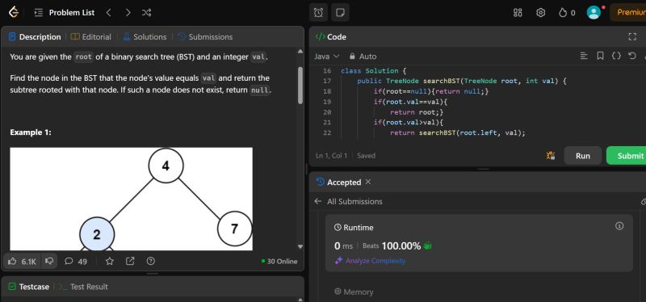The height and width of the screenshot is (302, 646).
Task: Click the description panel scrollbar
Action: click(300, 86)
